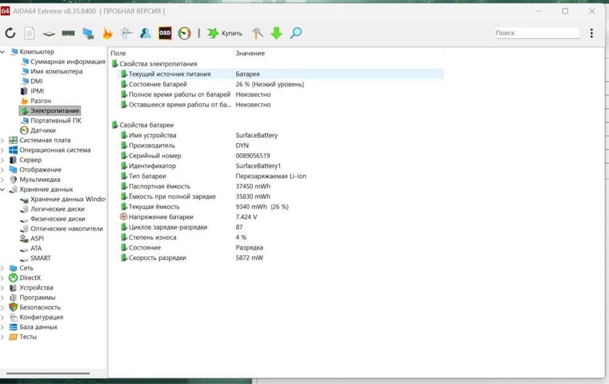Click the green download update arrow

coord(276,33)
